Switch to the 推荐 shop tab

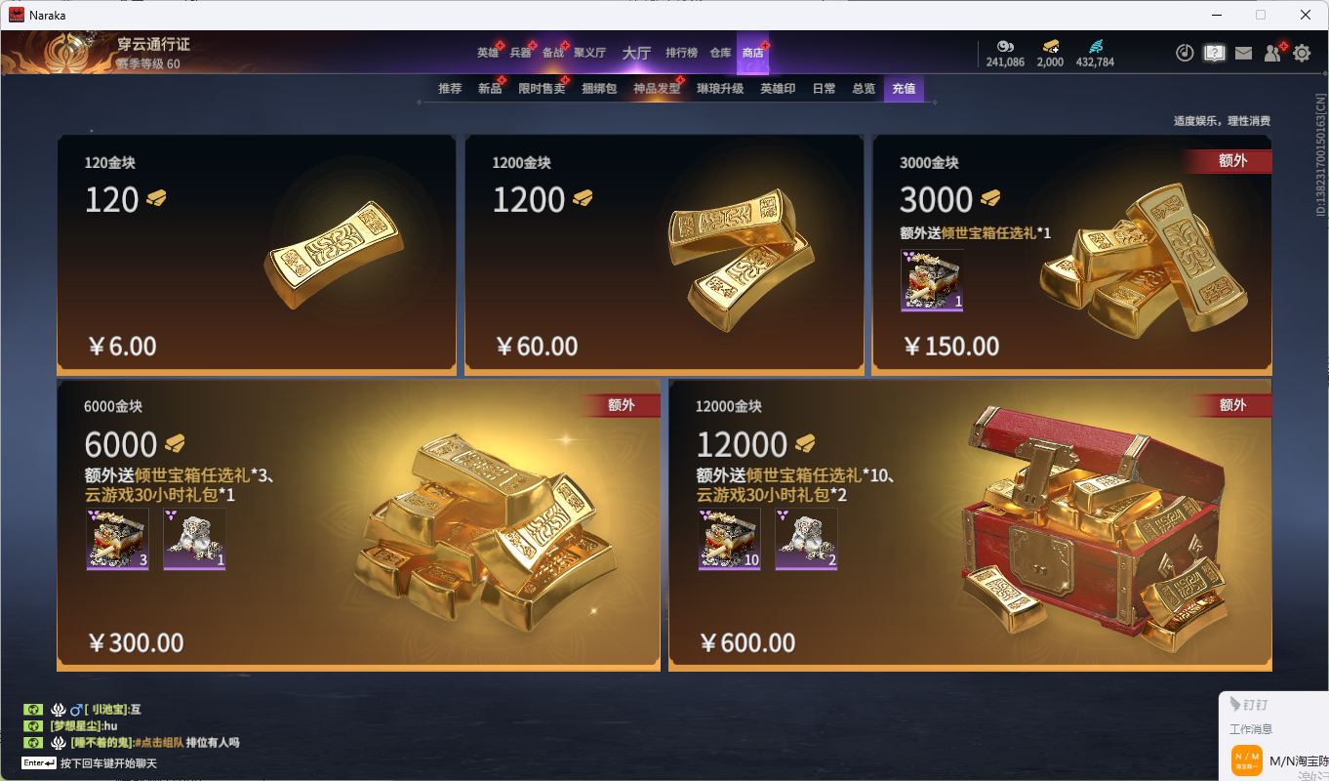(x=450, y=89)
